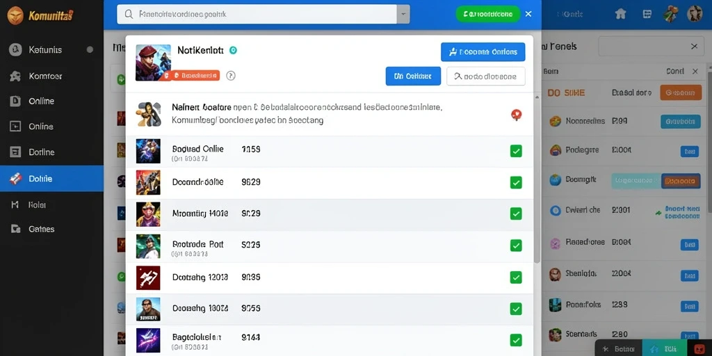Open the calendar icon beside home
Image resolution: width=712 pixels, height=356 pixels.
click(647, 14)
